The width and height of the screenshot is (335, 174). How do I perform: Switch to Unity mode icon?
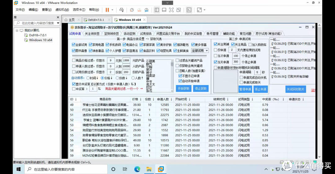(179, 10)
